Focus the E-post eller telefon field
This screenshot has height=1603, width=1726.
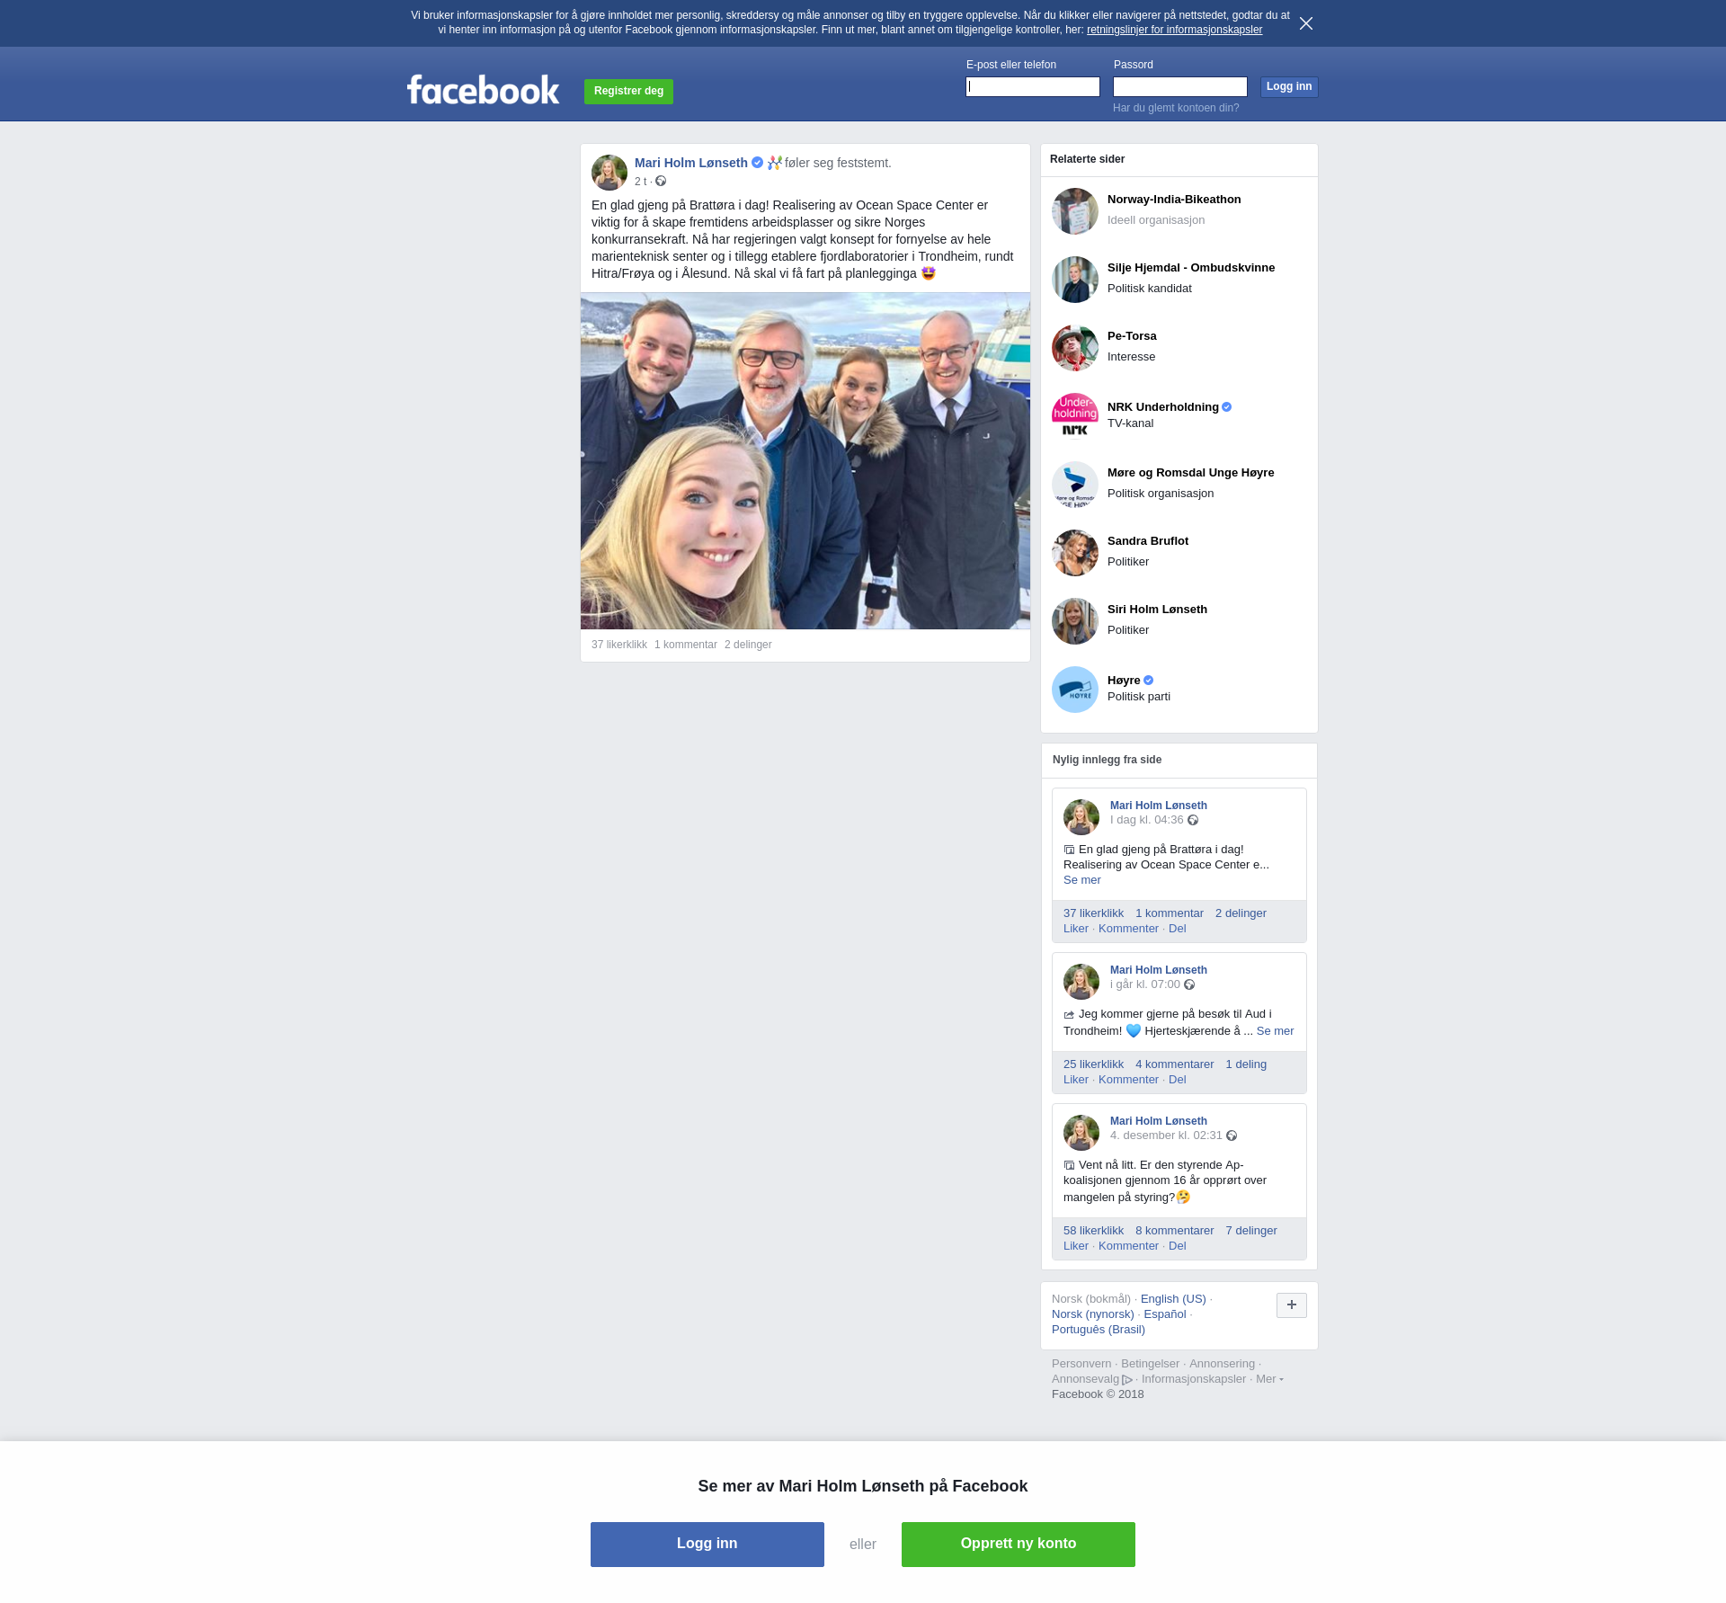coord(1033,86)
